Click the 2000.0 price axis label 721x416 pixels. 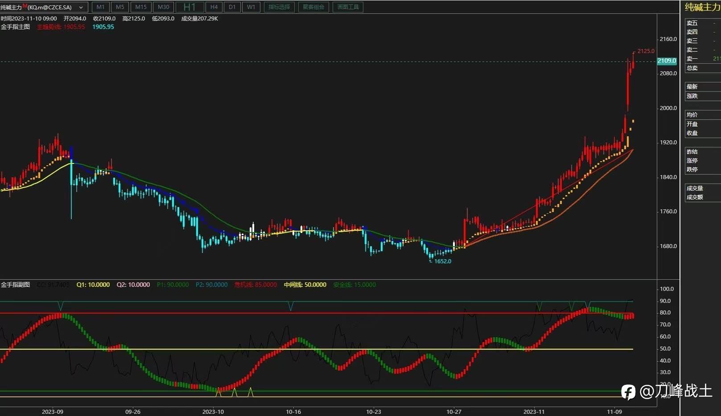(668, 108)
